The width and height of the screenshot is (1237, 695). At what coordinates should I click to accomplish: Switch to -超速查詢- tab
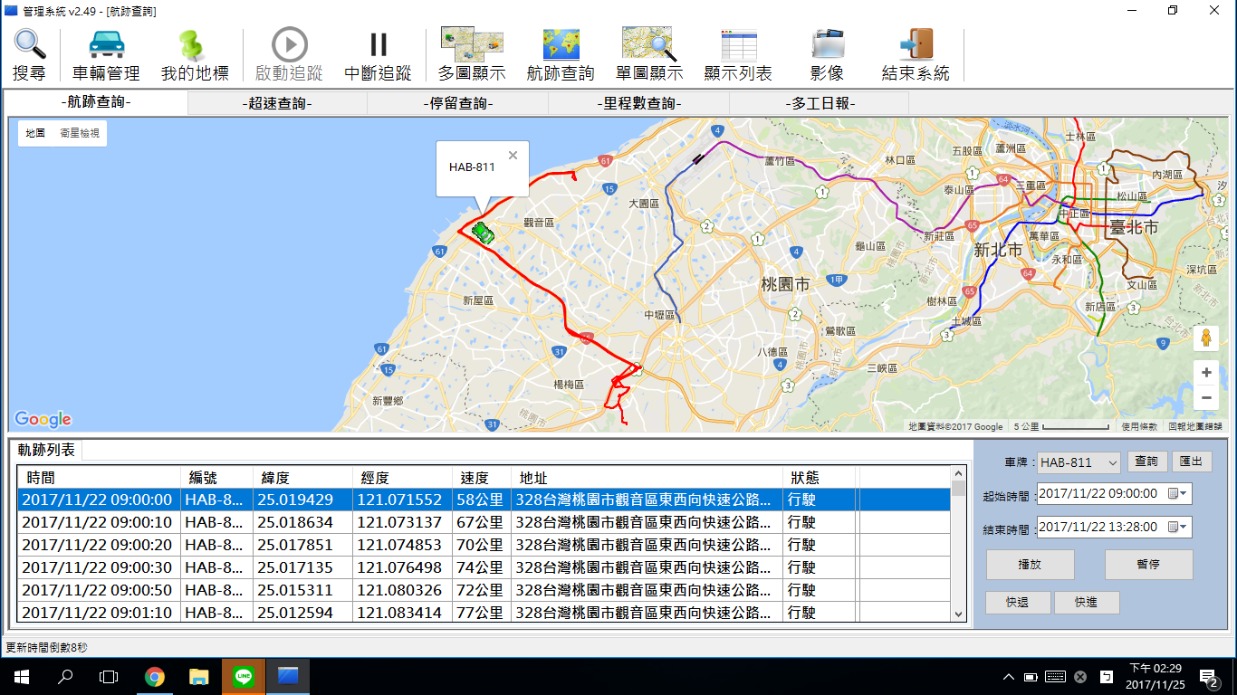click(277, 103)
